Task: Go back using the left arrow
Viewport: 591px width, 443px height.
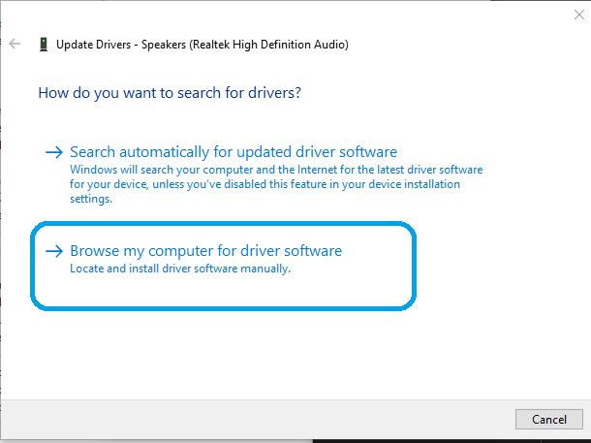Action: 15,44
